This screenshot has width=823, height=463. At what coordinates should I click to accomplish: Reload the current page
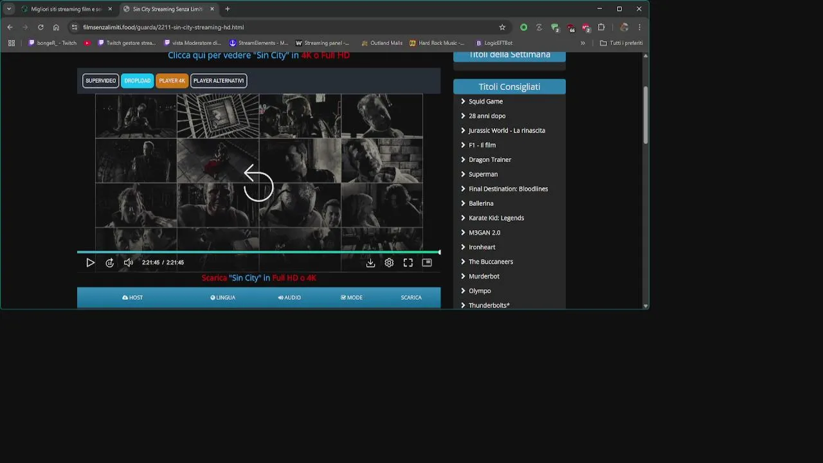(x=41, y=27)
